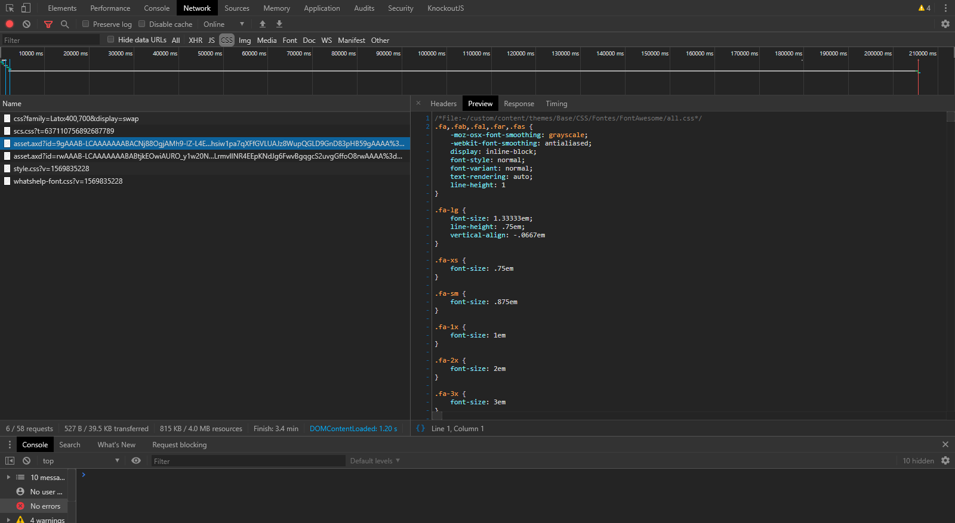Click the red load event marker on timeline

pyautogui.click(x=918, y=76)
